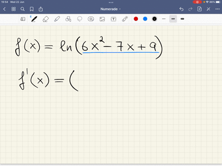Select the thinnest stroke width
The image size is (222, 166).
coord(164,19)
